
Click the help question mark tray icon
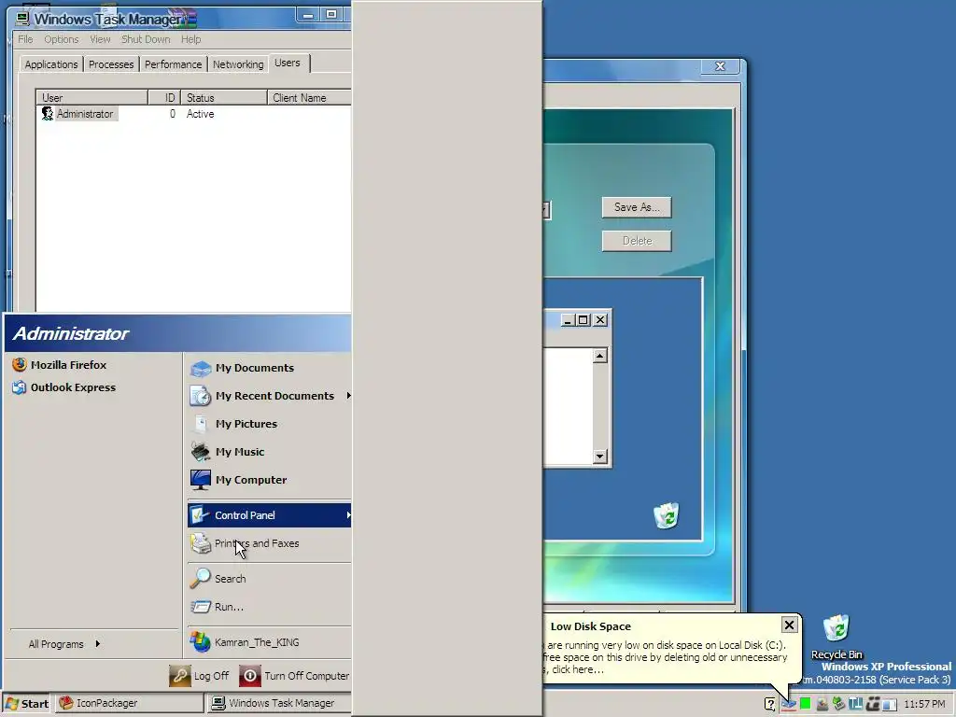point(770,704)
